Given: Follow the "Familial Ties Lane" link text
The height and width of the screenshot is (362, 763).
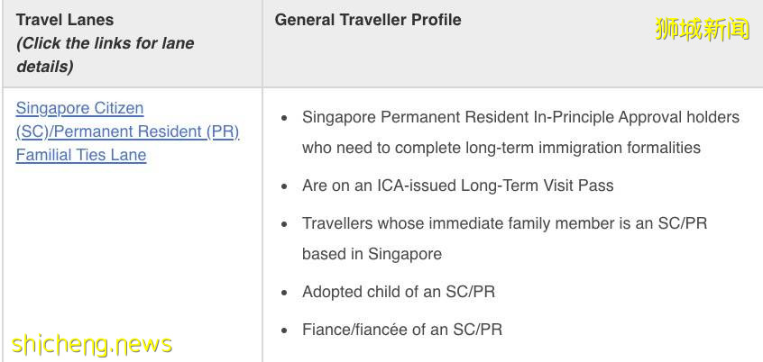Looking at the screenshot, I should 81,155.
